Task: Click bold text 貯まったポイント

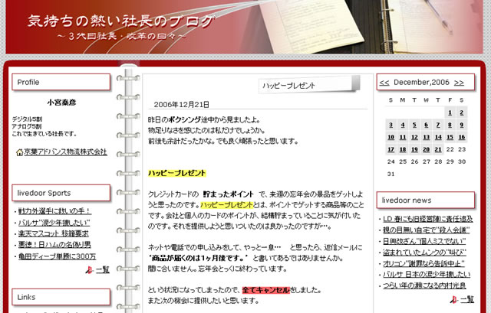Action: pos(228,194)
